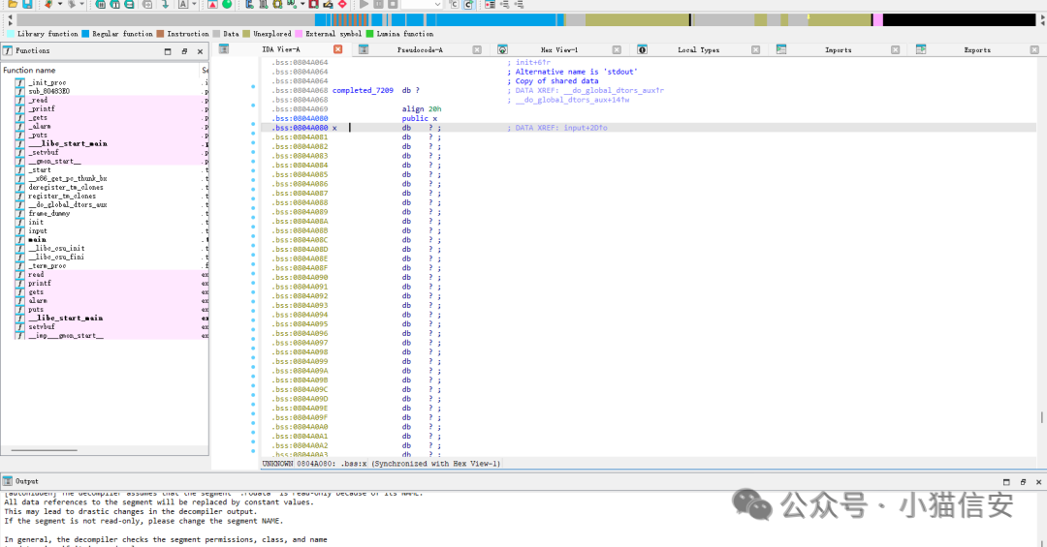1047x547 pixels.
Task: Open the debugger selection combo box
Action: pos(422,4)
